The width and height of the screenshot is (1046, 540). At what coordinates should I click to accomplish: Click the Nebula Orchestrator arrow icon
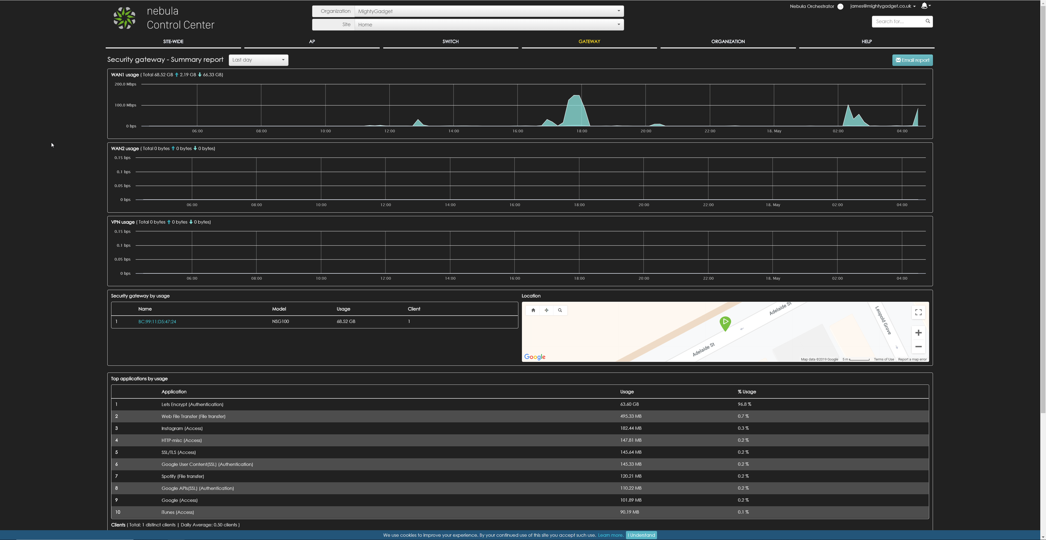point(840,7)
